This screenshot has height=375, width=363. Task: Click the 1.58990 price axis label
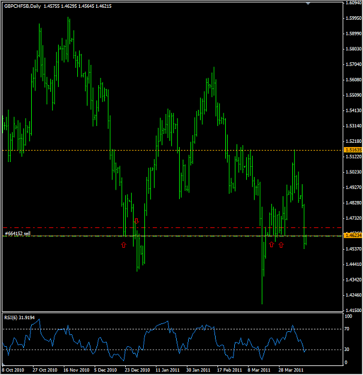click(353, 34)
